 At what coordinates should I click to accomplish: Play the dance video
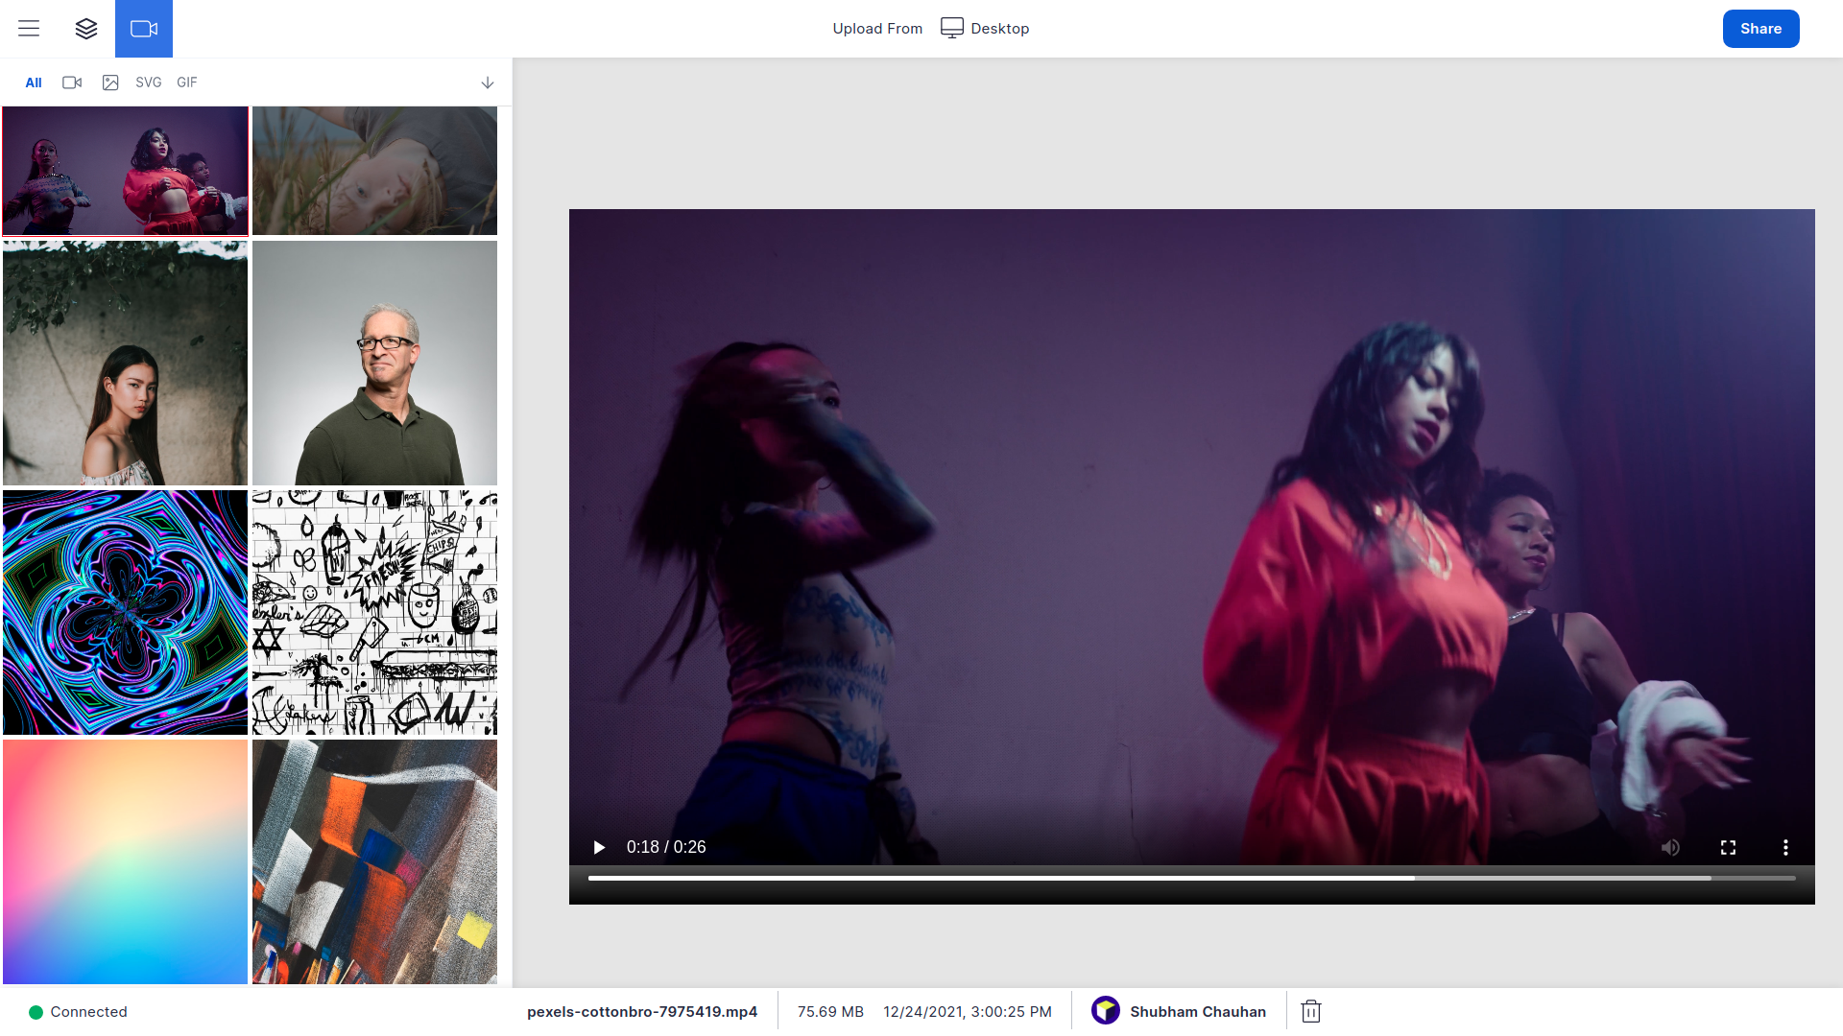599,847
